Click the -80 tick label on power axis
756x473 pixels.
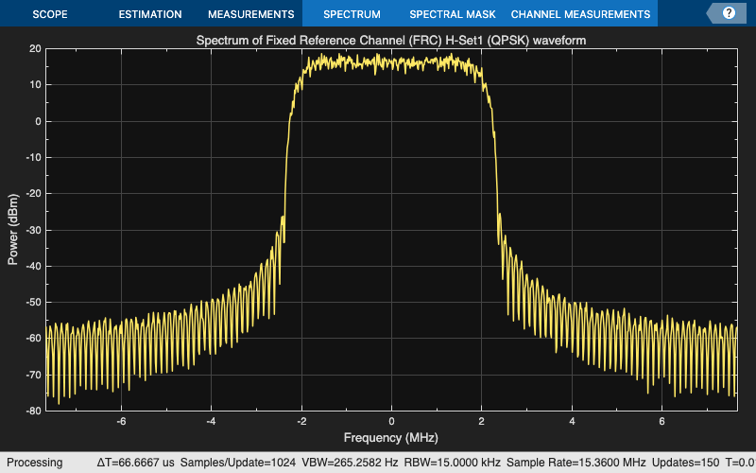point(33,411)
